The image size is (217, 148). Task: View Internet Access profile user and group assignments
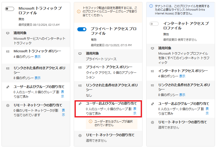[207, 111]
